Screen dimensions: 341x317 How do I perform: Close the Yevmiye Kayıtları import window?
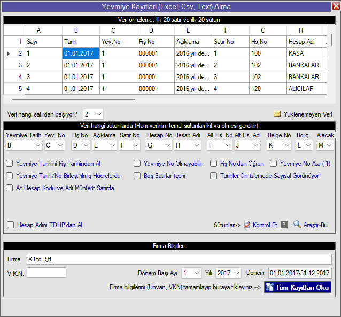point(335,7)
